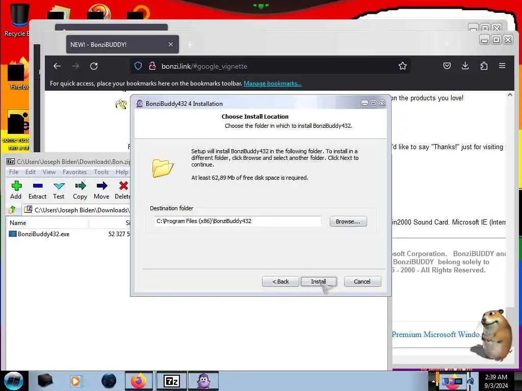This screenshot has width=522, height=391.
Task: Click the destination folder path field
Action: 238,221
